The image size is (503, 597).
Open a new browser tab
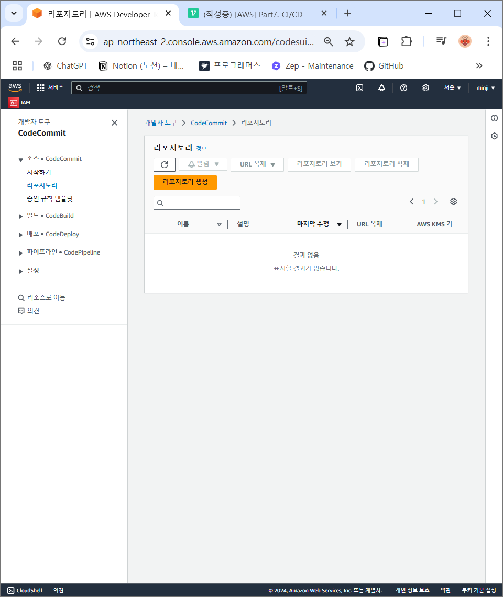pyautogui.click(x=347, y=13)
